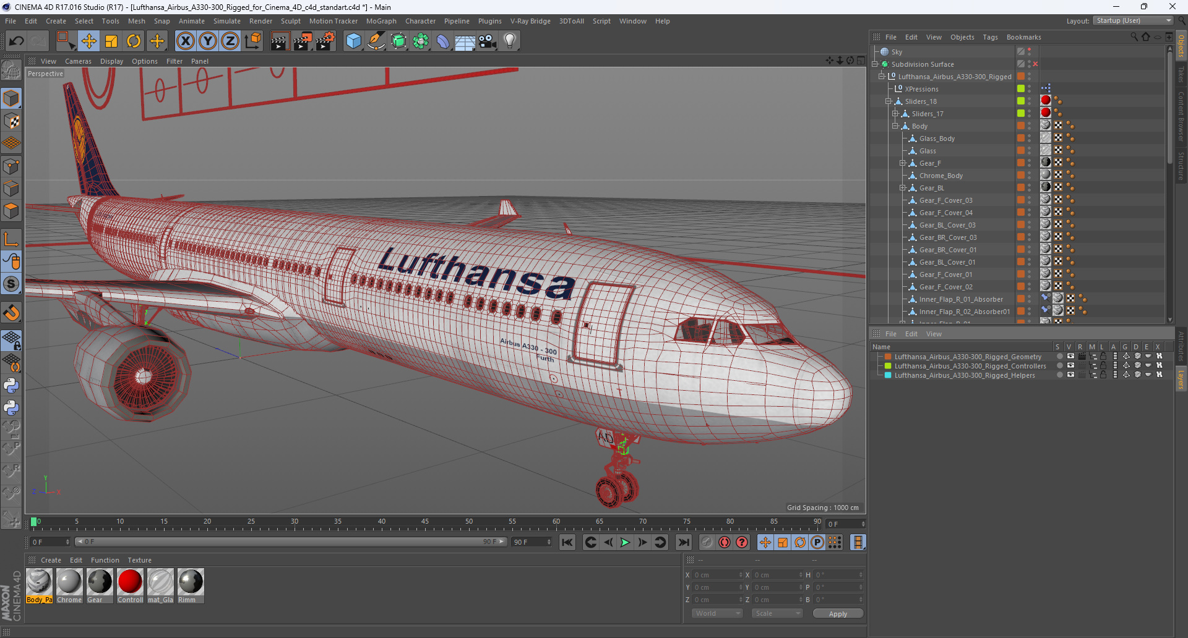Select the Rotate tool
This screenshot has height=638, width=1188.
(x=134, y=41)
